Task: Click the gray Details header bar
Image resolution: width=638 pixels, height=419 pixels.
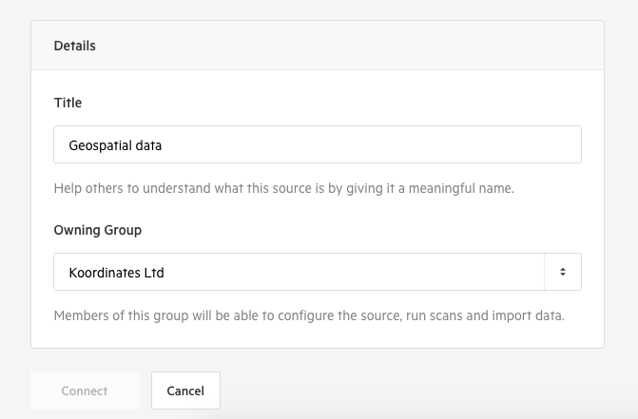Action: (x=318, y=45)
